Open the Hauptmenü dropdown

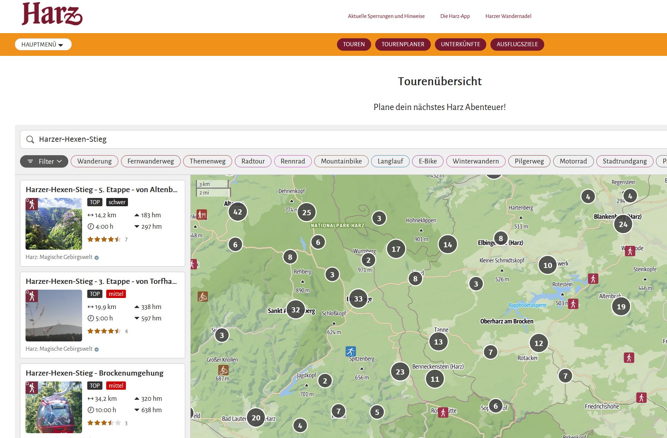(43, 44)
